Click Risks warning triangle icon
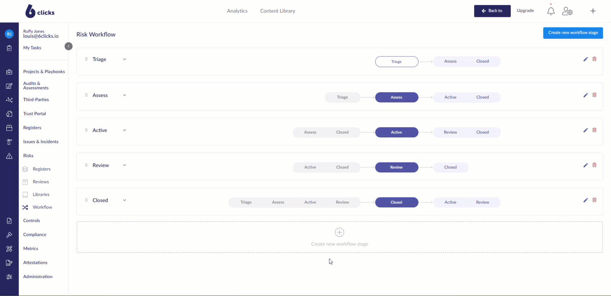This screenshot has height=296, width=611. point(9,156)
